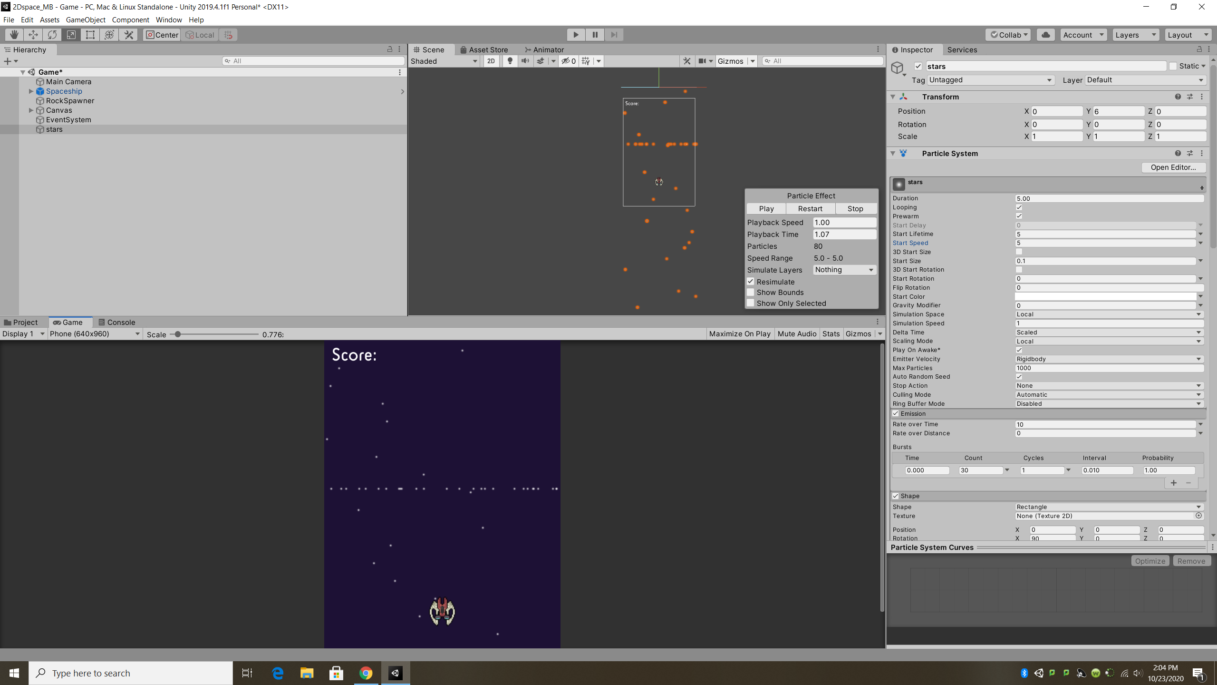The width and height of the screenshot is (1217, 685).
Task: Disable the Looping checkbox
Action: coord(1019,207)
